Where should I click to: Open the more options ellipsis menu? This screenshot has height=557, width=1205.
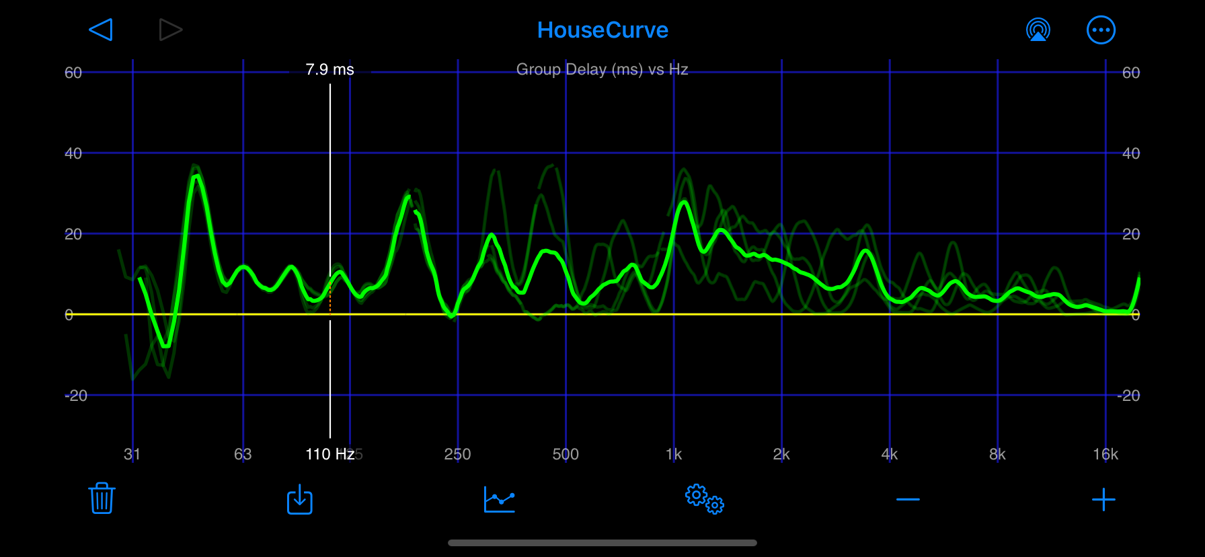pos(1101,30)
